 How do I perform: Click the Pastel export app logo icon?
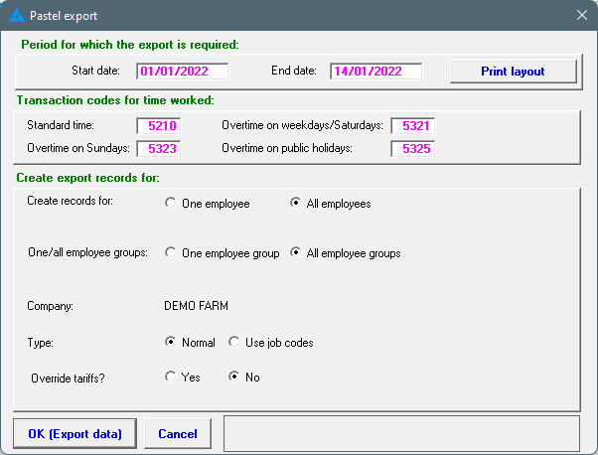[17, 16]
